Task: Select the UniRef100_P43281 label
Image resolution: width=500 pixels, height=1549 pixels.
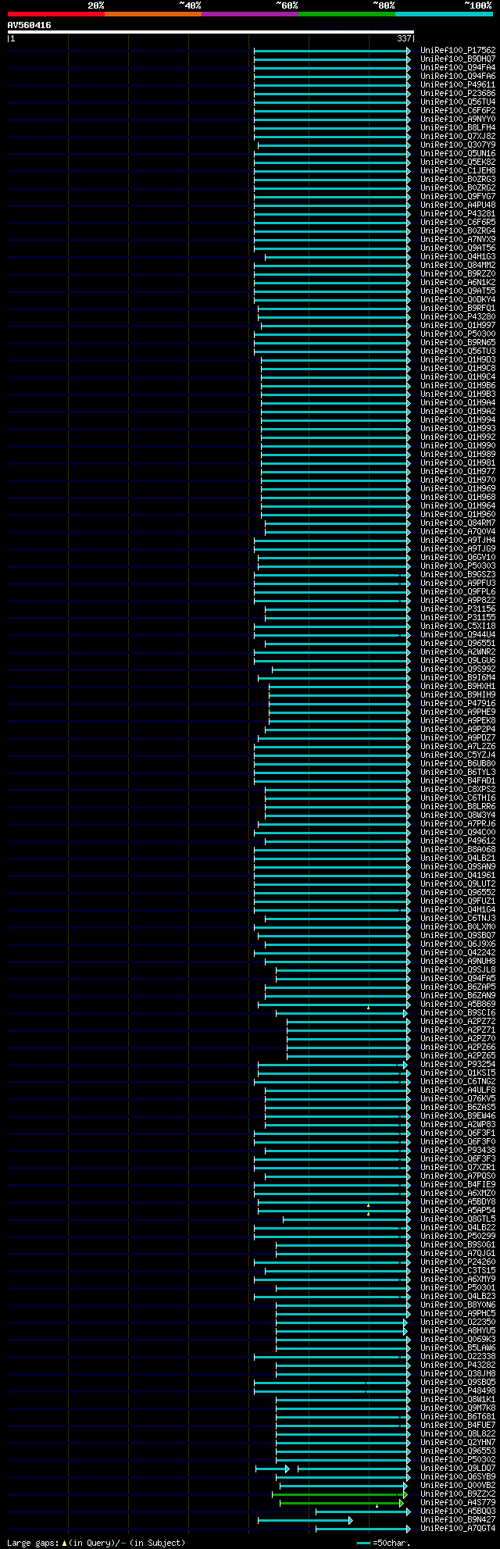Action: point(458,213)
